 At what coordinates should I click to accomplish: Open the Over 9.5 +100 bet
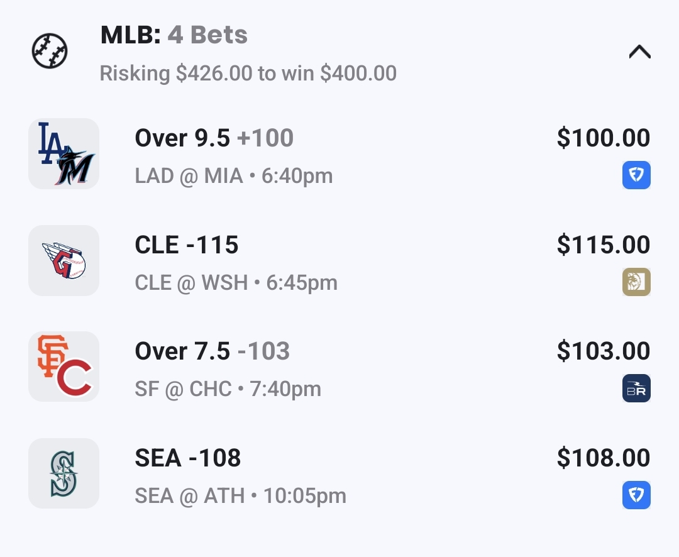click(x=214, y=138)
